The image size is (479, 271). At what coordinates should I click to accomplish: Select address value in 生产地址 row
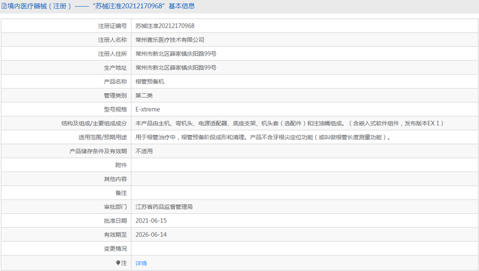click(176, 68)
